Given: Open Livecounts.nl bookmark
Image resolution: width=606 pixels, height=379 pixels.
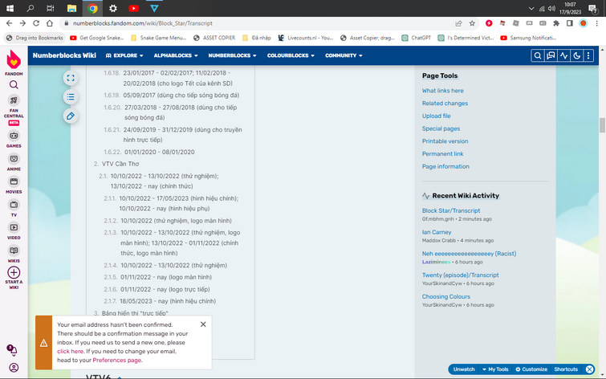Looking at the screenshot, I should tap(305, 38).
